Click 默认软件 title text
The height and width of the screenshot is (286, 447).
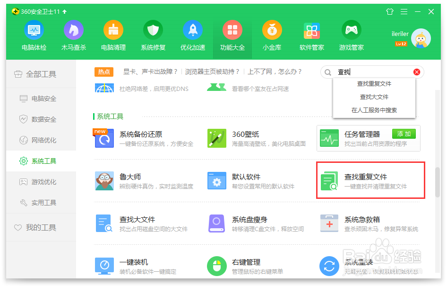point(246,177)
